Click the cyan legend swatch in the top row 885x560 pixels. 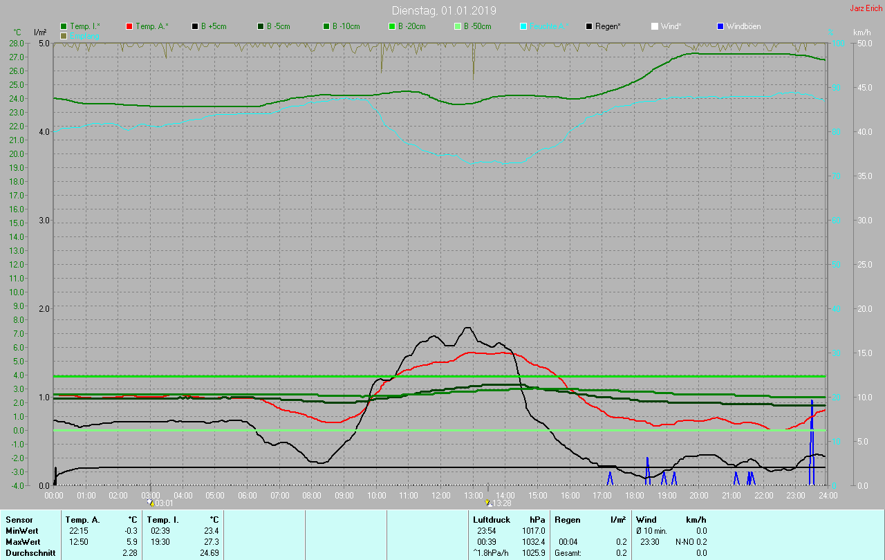[x=523, y=26]
